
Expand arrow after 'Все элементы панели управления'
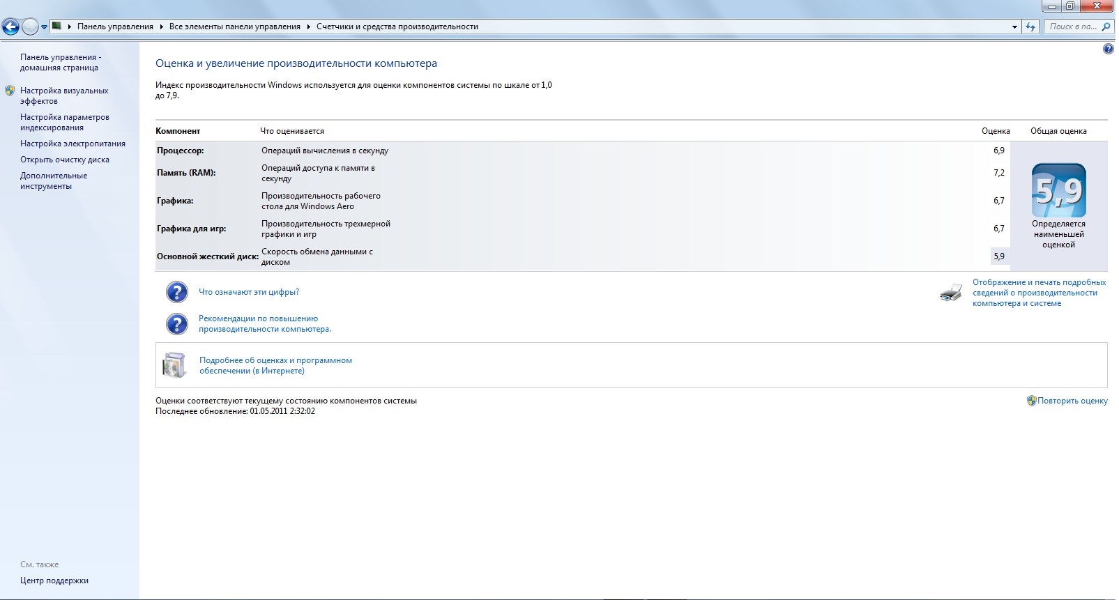(309, 26)
